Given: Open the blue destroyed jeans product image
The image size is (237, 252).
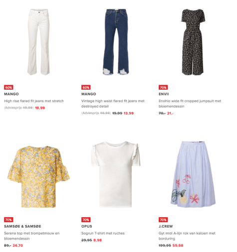Looking at the screenshot, I should (116, 42).
